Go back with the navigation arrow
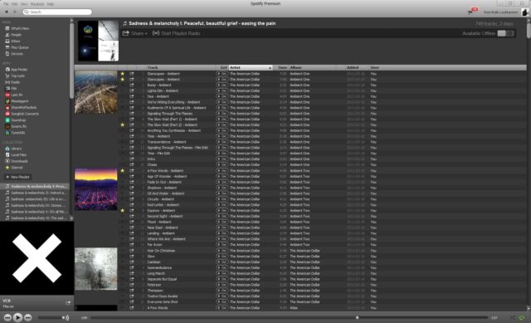The height and width of the screenshot is (323, 531). 7,12
